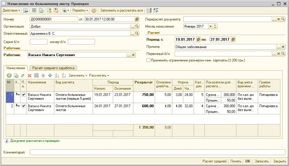The height and width of the screenshot is (166, 289).
Task: Click the checklist icon at top toolbar end
Action: tap(156, 10)
